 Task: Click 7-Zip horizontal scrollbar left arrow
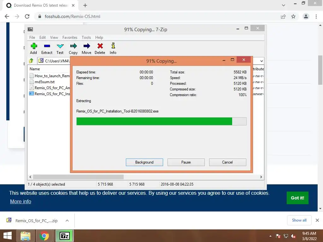coord(30,177)
